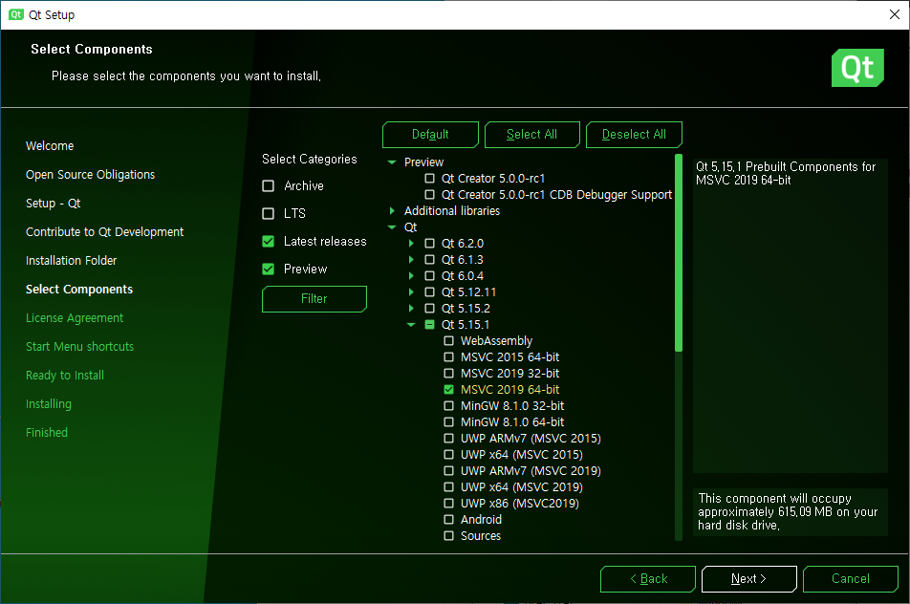Viewport: 910px width, 604px height.
Task: Click the component description text panel
Action: point(790,315)
